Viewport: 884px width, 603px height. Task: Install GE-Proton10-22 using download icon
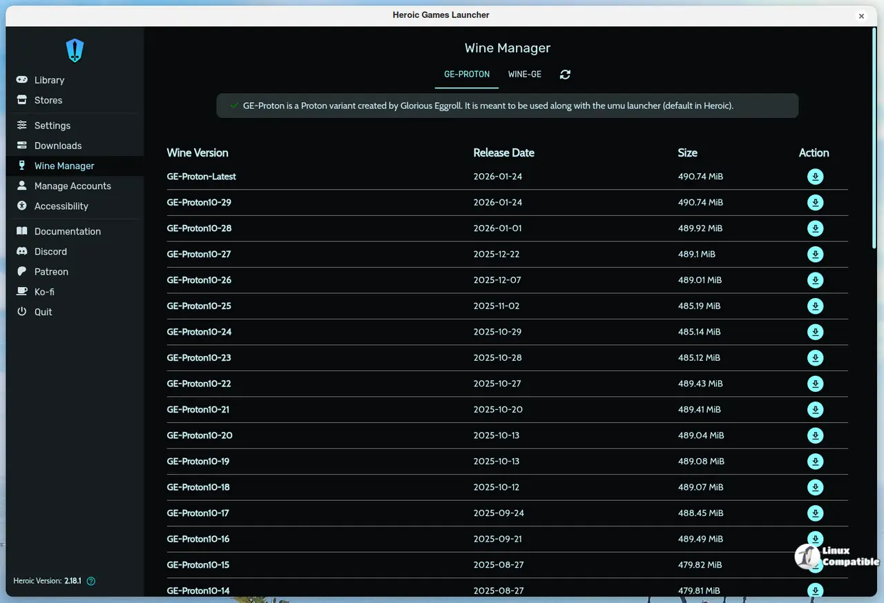pyautogui.click(x=815, y=384)
